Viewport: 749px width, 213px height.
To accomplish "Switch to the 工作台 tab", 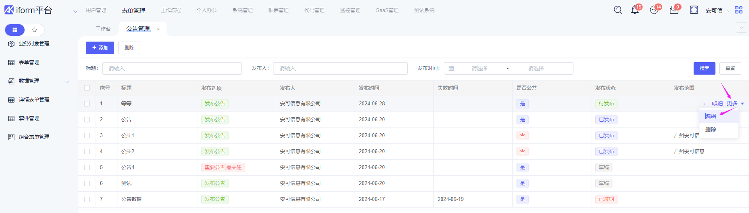I will pyautogui.click(x=103, y=29).
